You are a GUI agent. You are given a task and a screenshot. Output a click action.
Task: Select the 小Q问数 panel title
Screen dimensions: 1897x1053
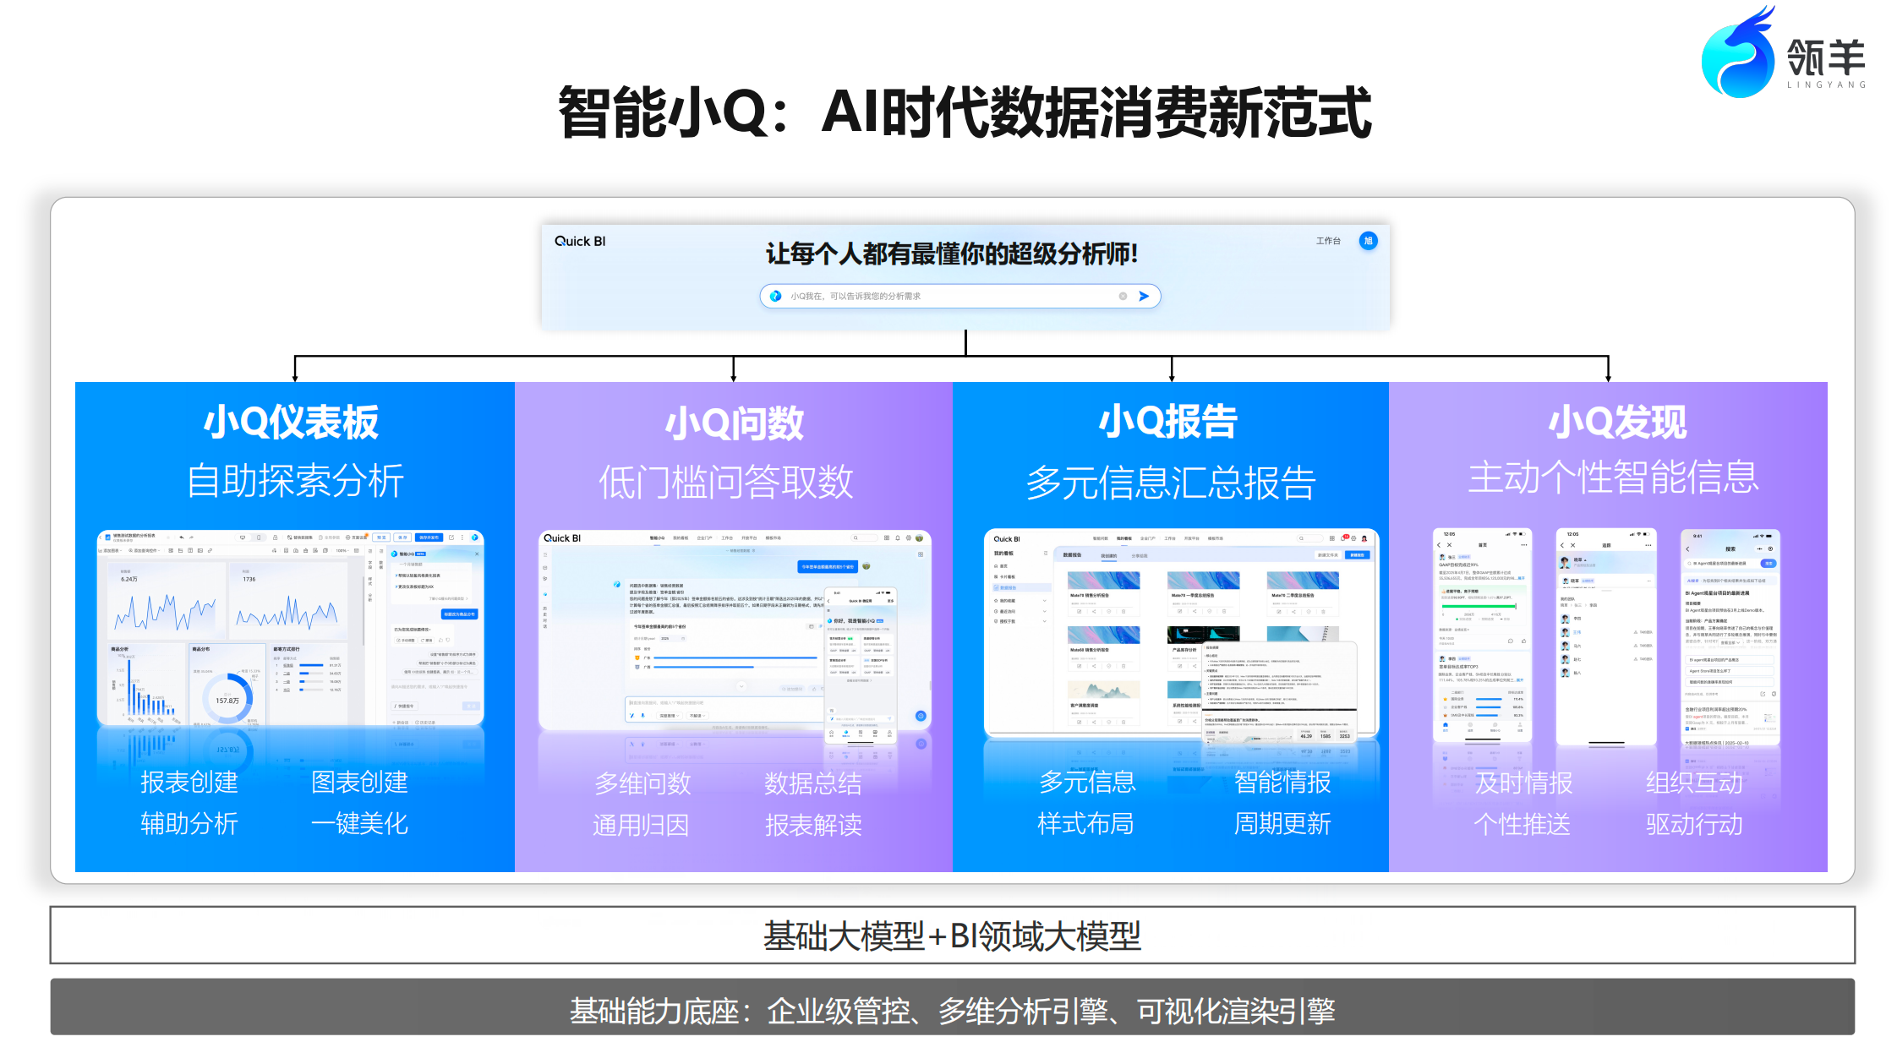pos(734,423)
